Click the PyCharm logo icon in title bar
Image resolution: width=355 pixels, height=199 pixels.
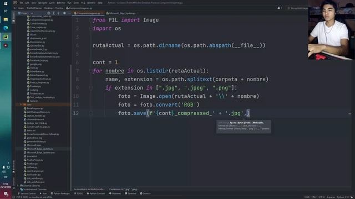point(15,3)
